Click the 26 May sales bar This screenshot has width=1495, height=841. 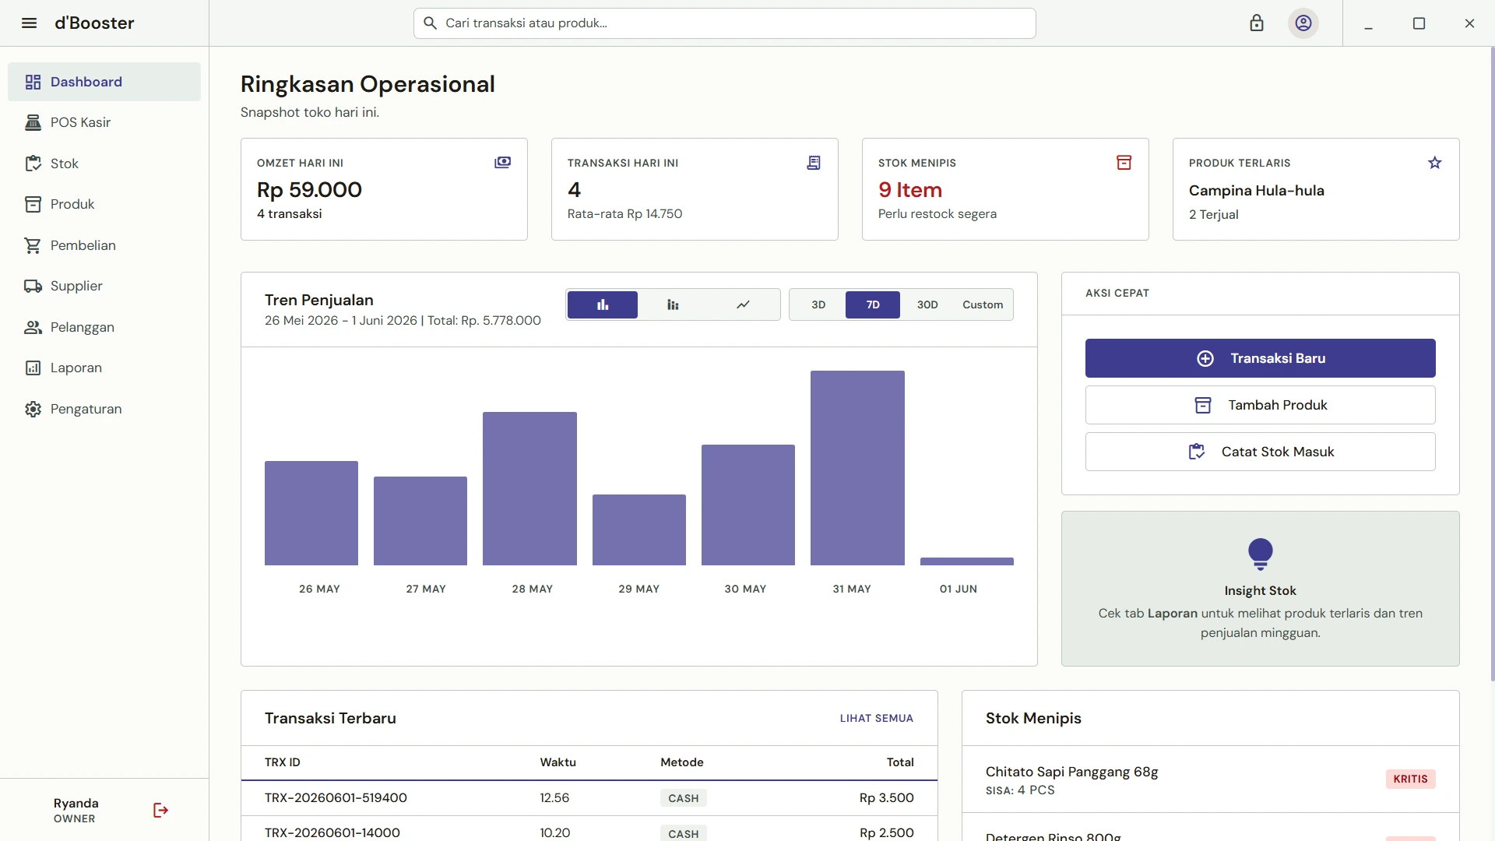pyautogui.click(x=311, y=513)
